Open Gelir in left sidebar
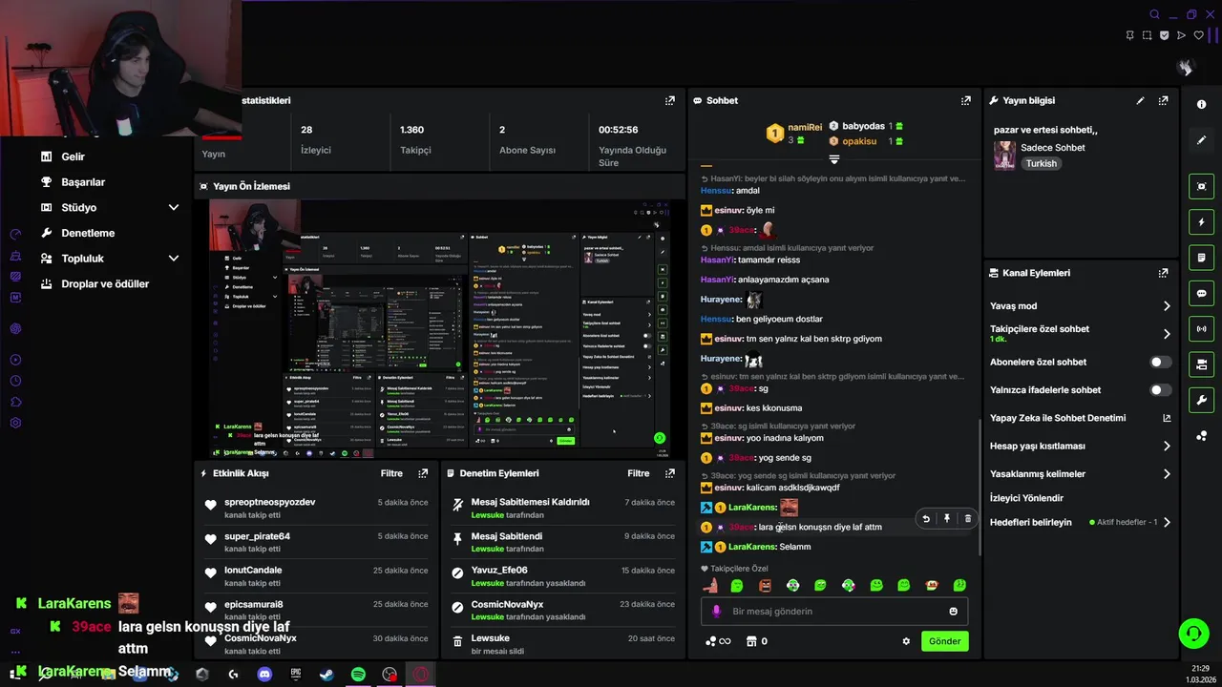Viewport: 1222px width, 687px height. pos(73,156)
